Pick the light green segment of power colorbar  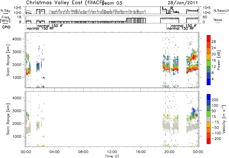click(x=209, y=63)
